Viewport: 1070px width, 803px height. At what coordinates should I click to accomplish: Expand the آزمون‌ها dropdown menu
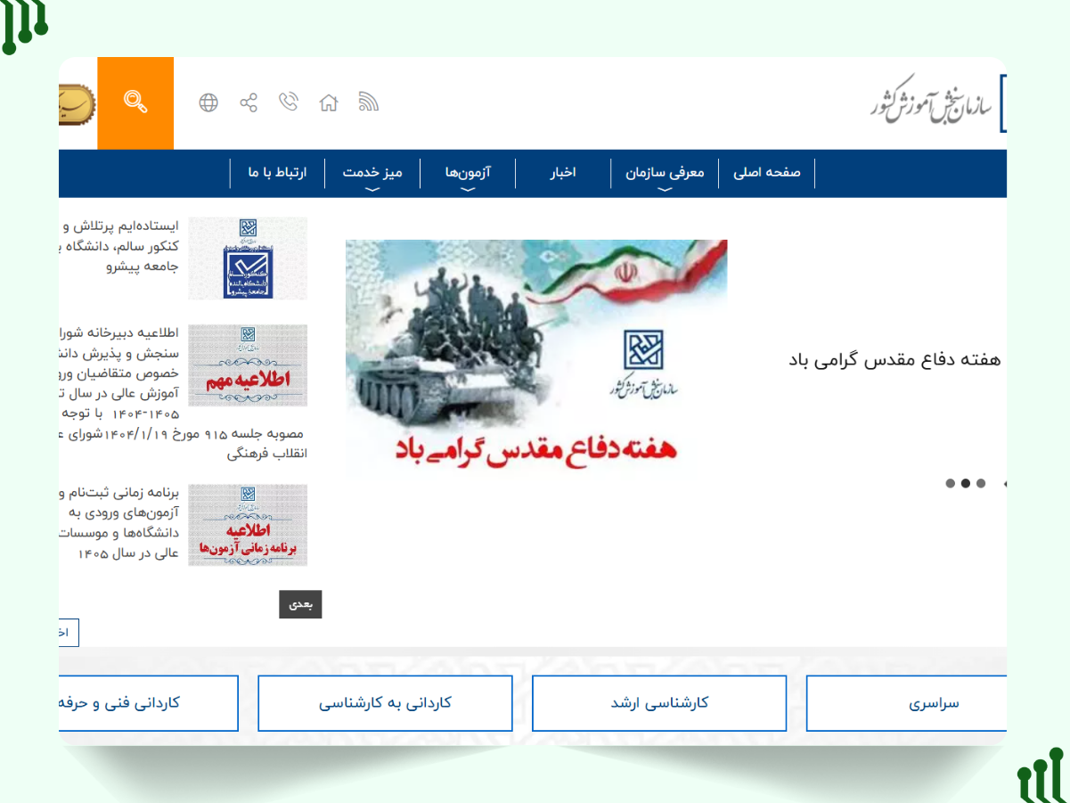point(468,173)
